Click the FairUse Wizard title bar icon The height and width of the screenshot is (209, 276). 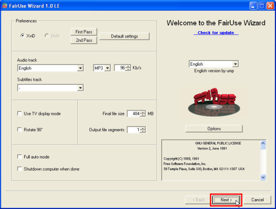coord(5,6)
